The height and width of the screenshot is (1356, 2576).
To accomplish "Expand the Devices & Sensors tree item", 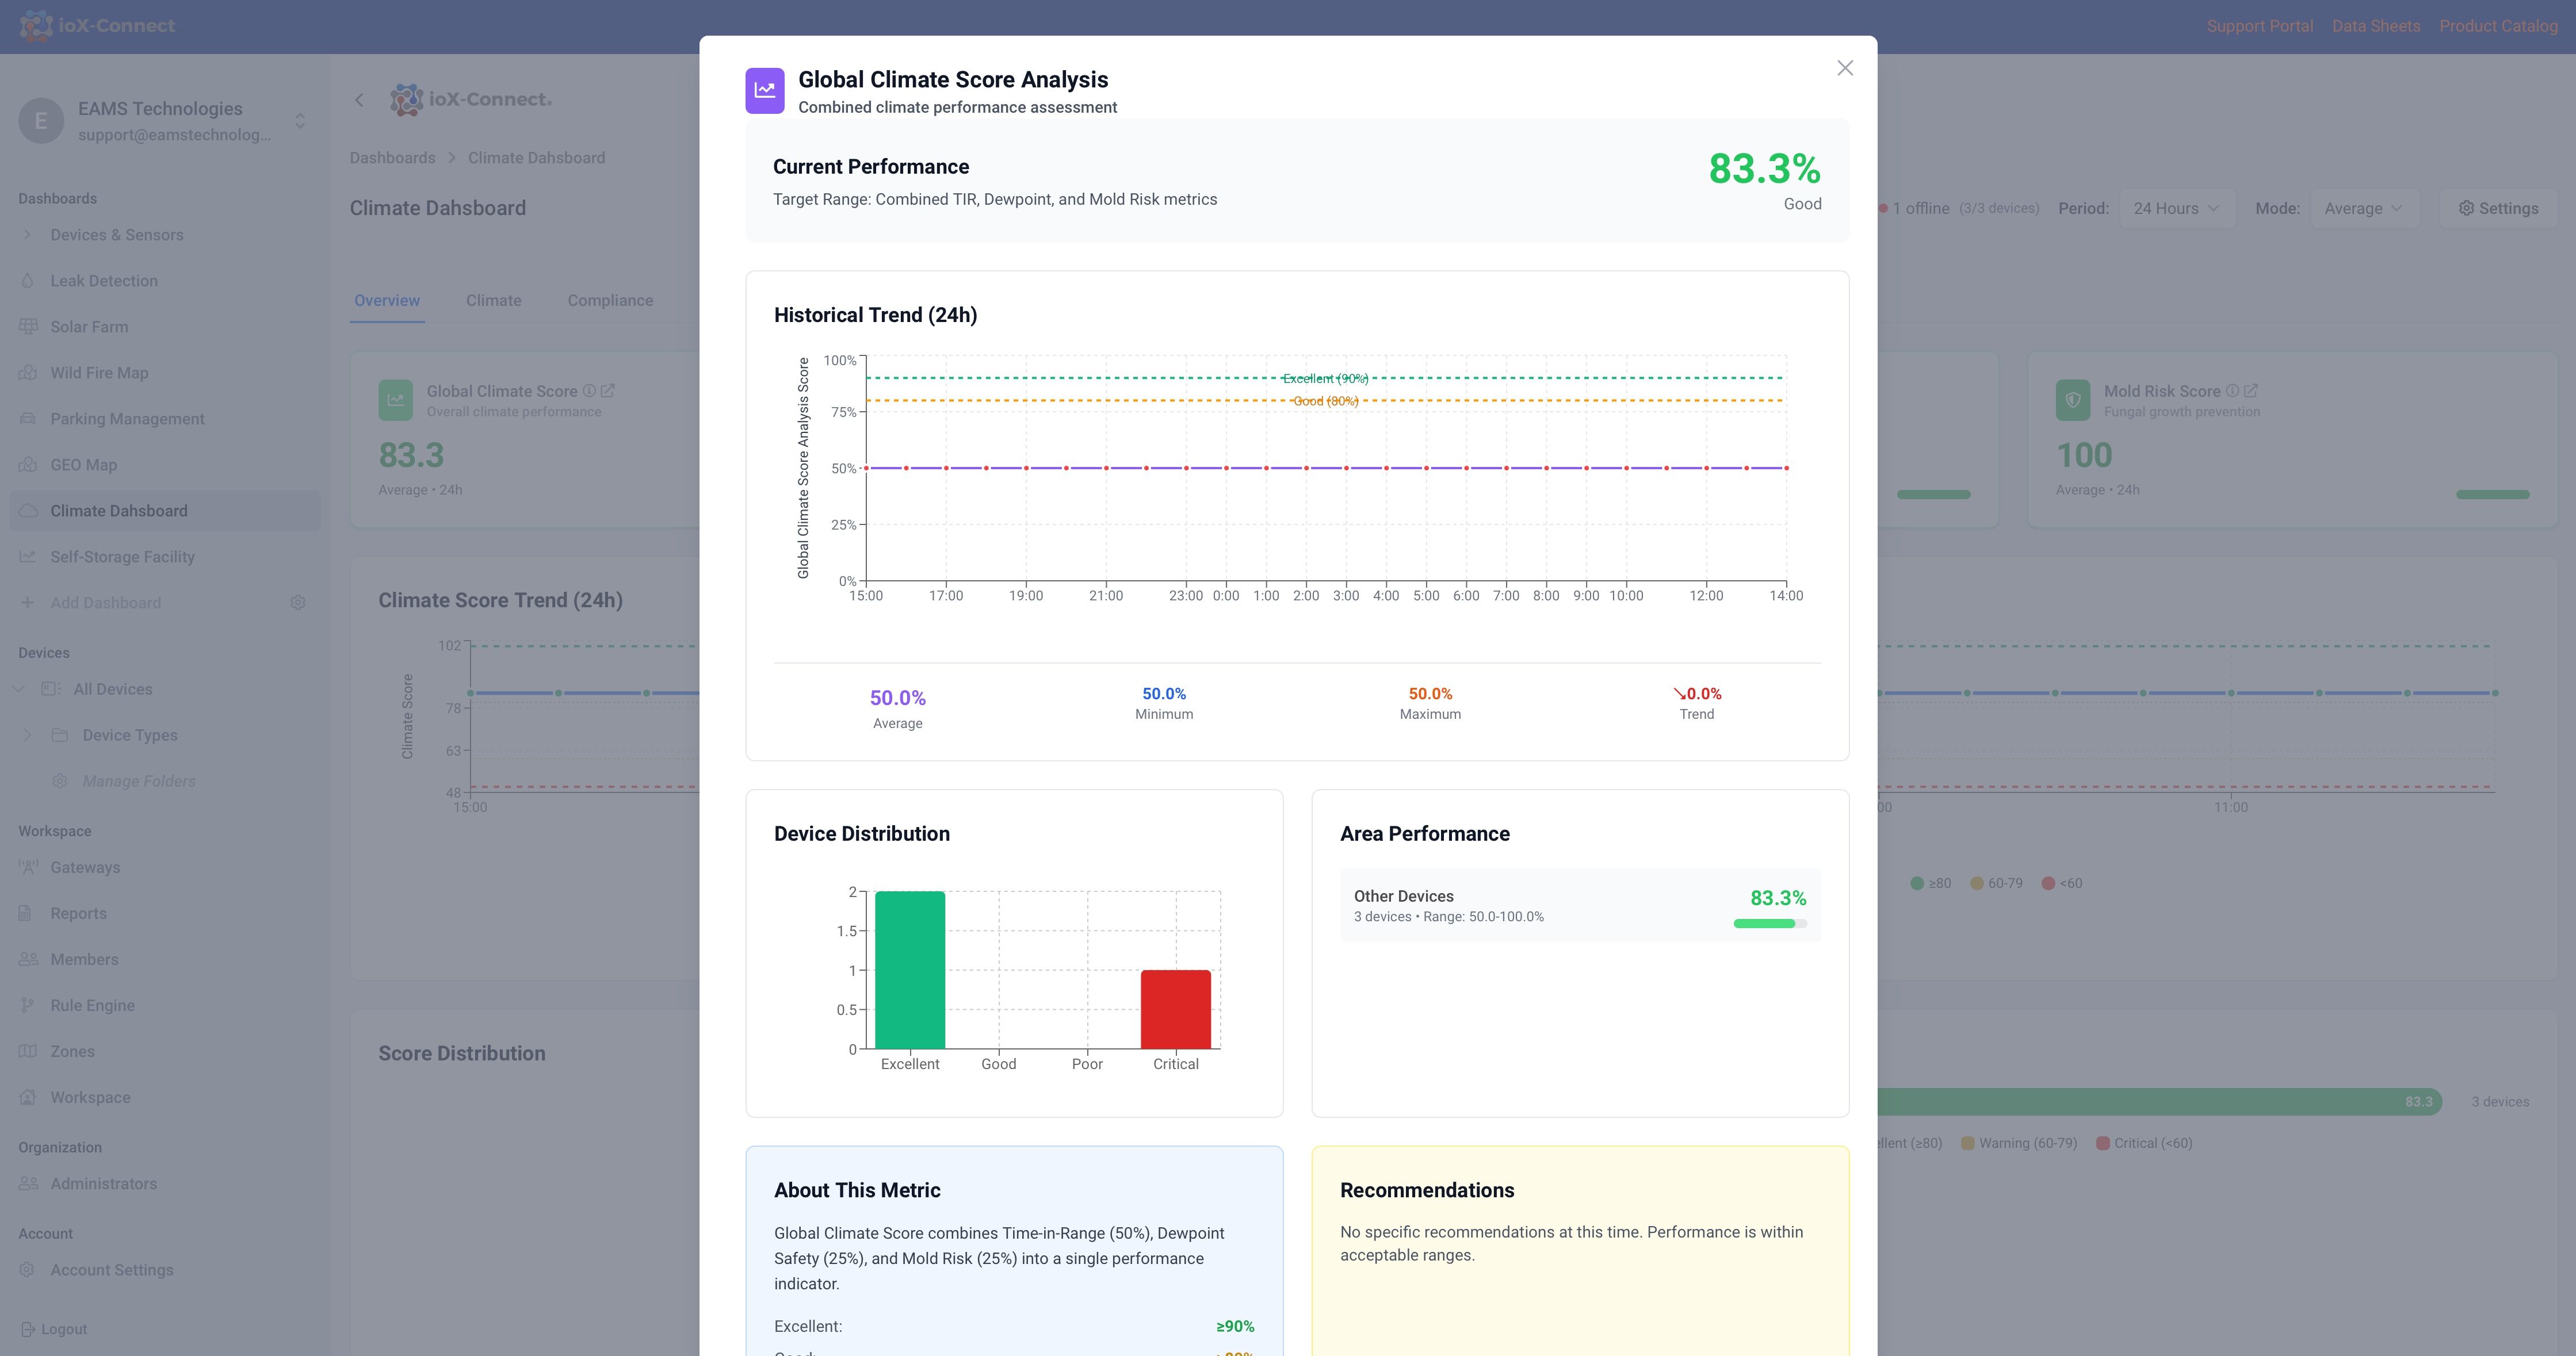I will click(28, 235).
